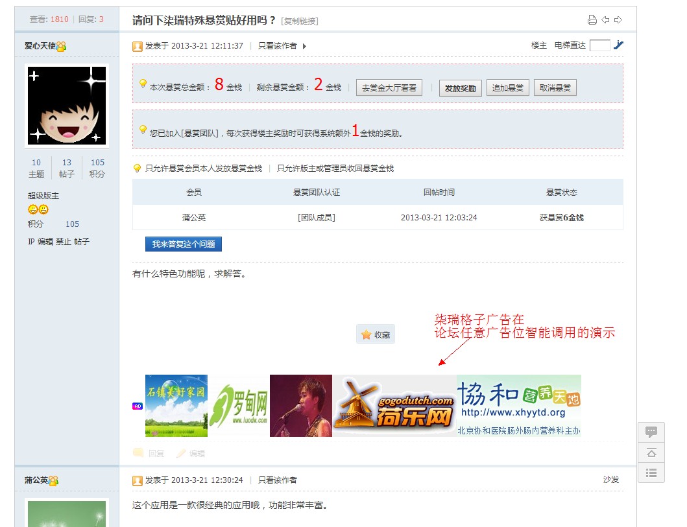Click the floating back-to-top icon

pos(651,452)
